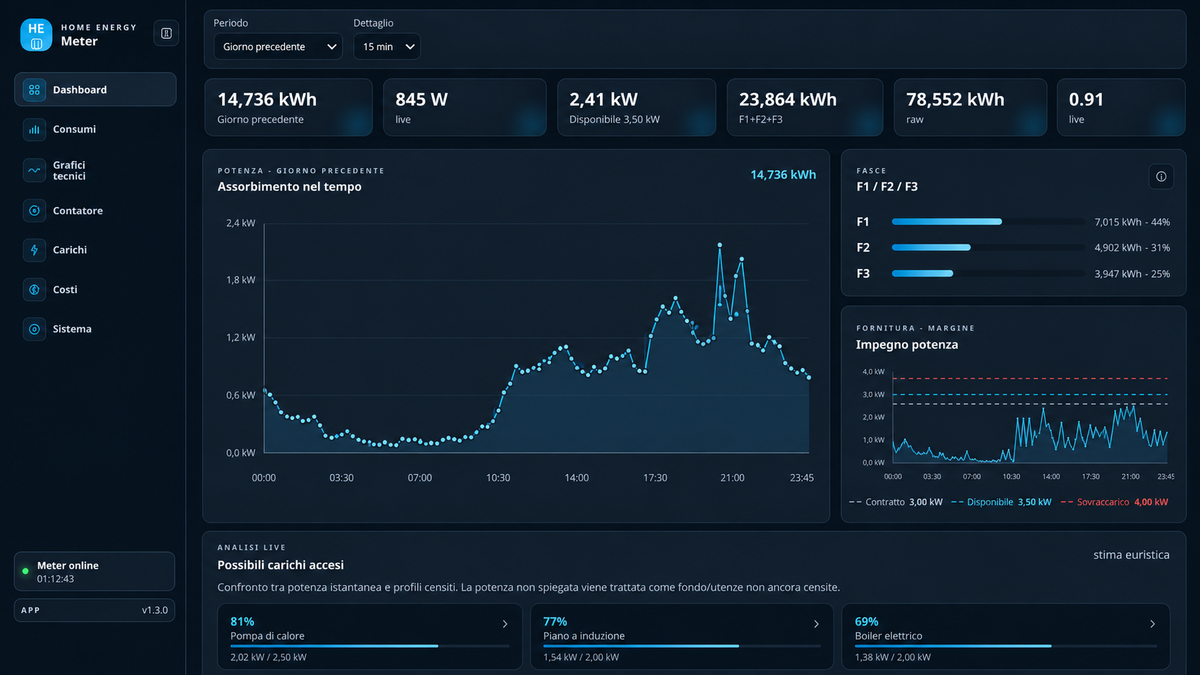Click the Consumi bar chart icon

pyautogui.click(x=34, y=129)
